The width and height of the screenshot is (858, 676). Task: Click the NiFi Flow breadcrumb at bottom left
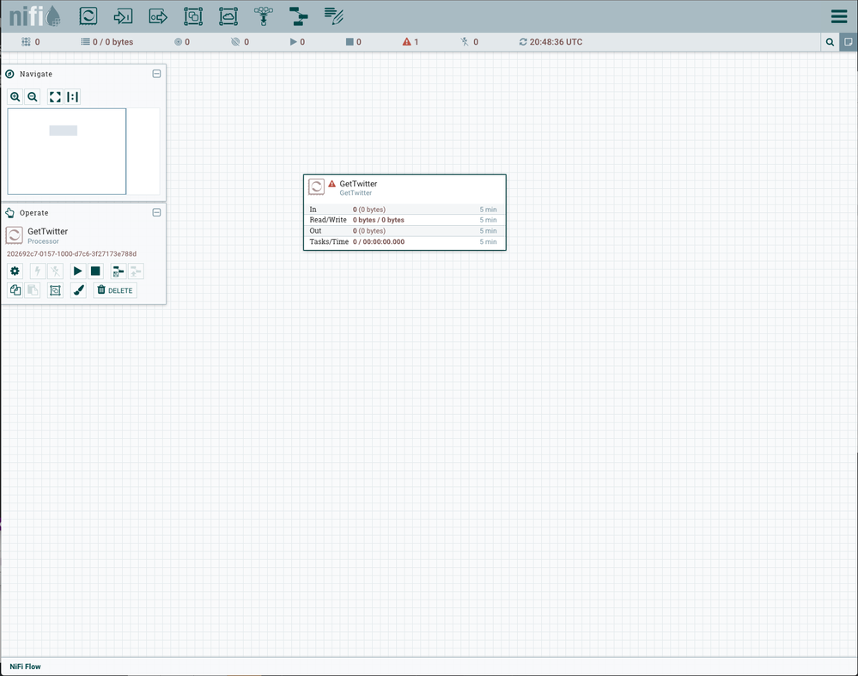(24, 667)
